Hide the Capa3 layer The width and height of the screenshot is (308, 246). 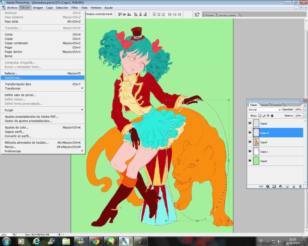tap(250, 142)
